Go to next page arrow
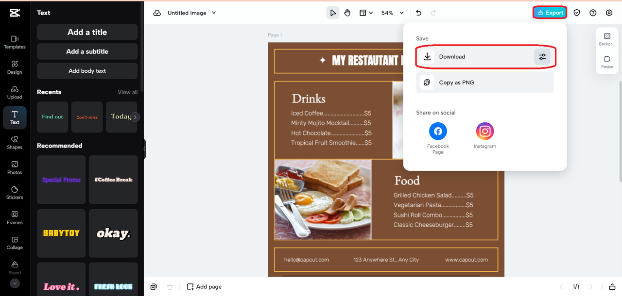 (591, 287)
